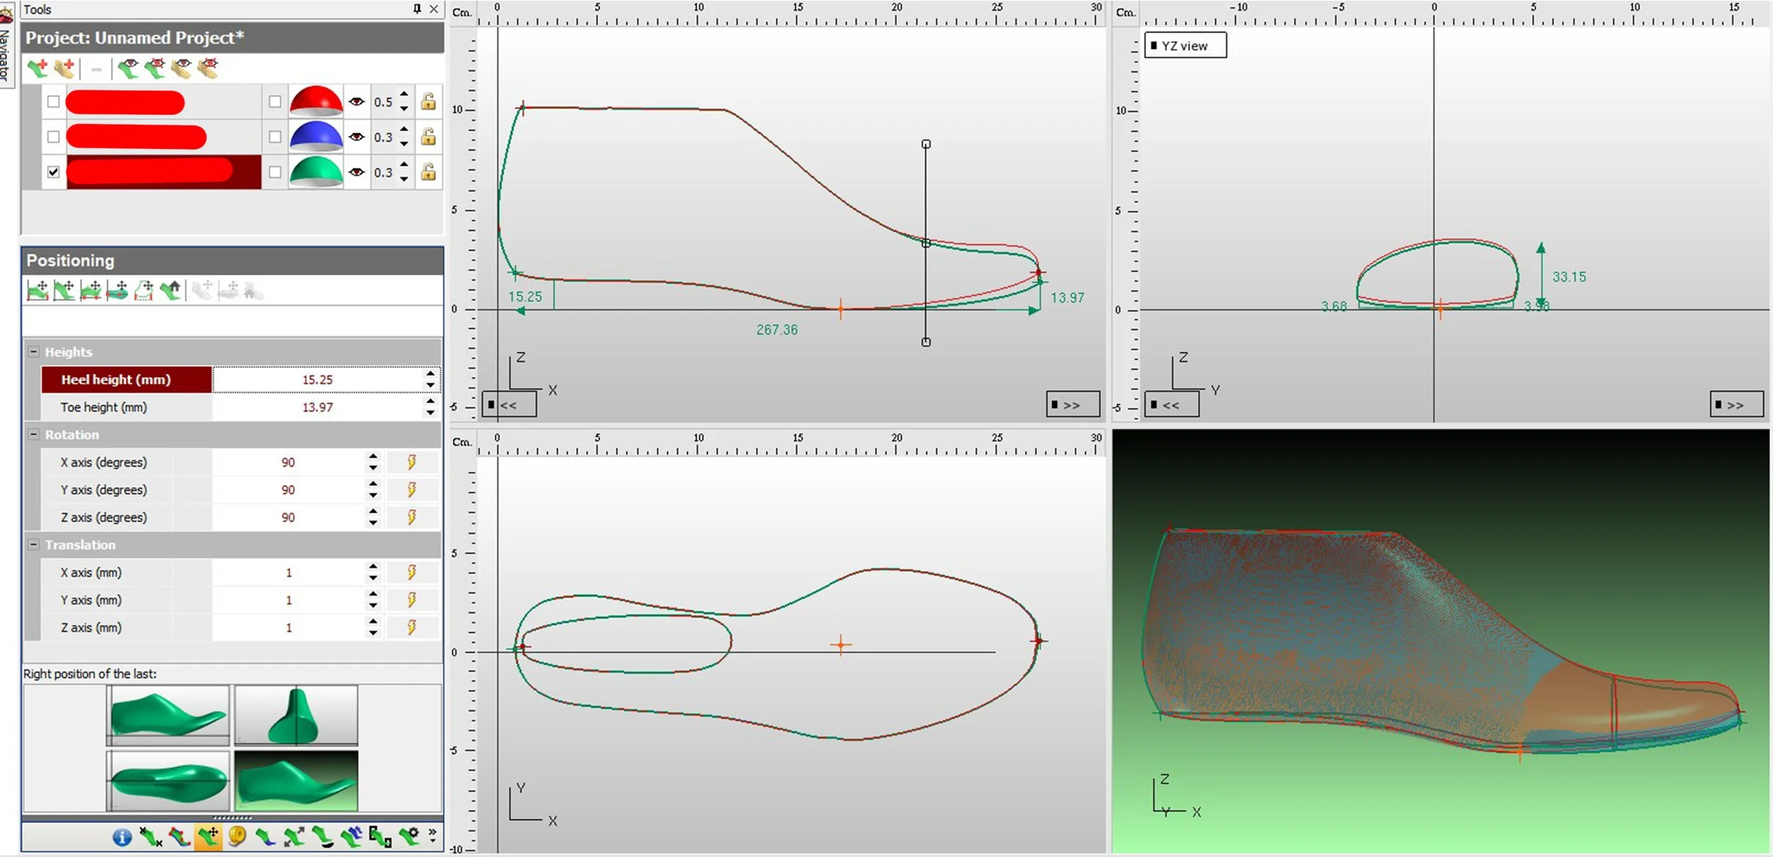Click the YZ view label button
Image resolution: width=1773 pixels, height=858 pixels.
pos(1184,46)
